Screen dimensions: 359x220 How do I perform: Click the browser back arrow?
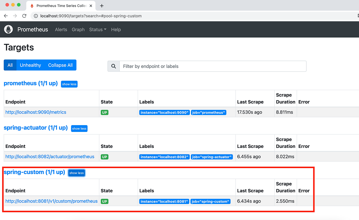[x=6, y=16]
